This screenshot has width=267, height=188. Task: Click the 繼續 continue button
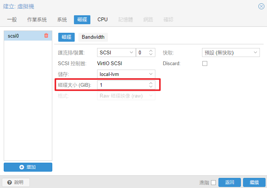(254, 182)
